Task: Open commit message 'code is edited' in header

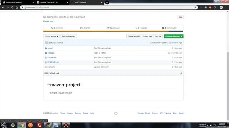Action: click(58, 43)
